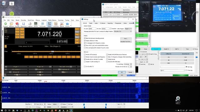Click the help question mark in Settings title bar
The width and height of the screenshot is (200, 112).
pos(128,19)
